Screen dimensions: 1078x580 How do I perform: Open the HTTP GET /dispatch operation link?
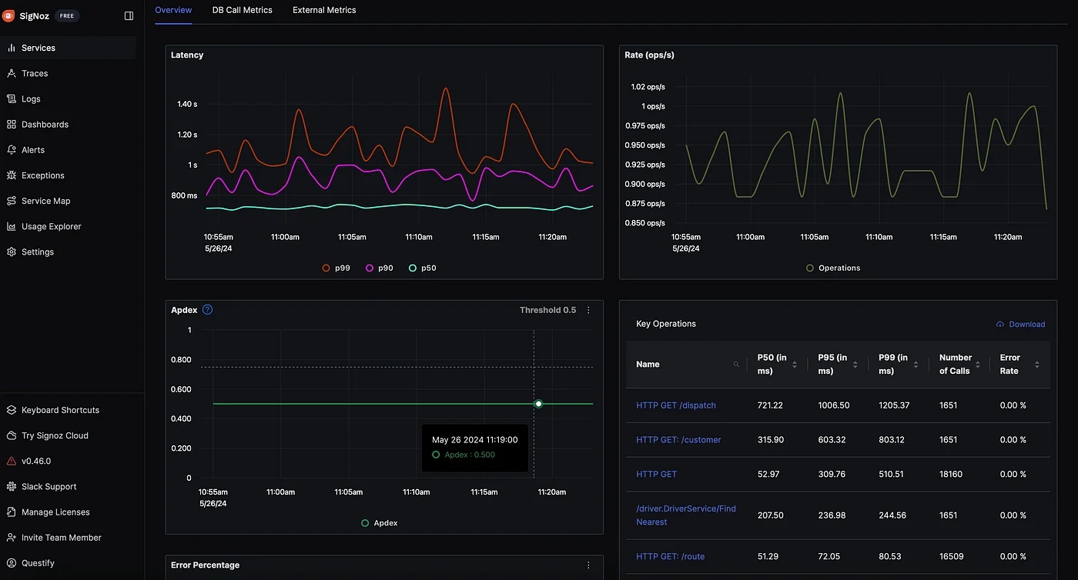(x=675, y=405)
